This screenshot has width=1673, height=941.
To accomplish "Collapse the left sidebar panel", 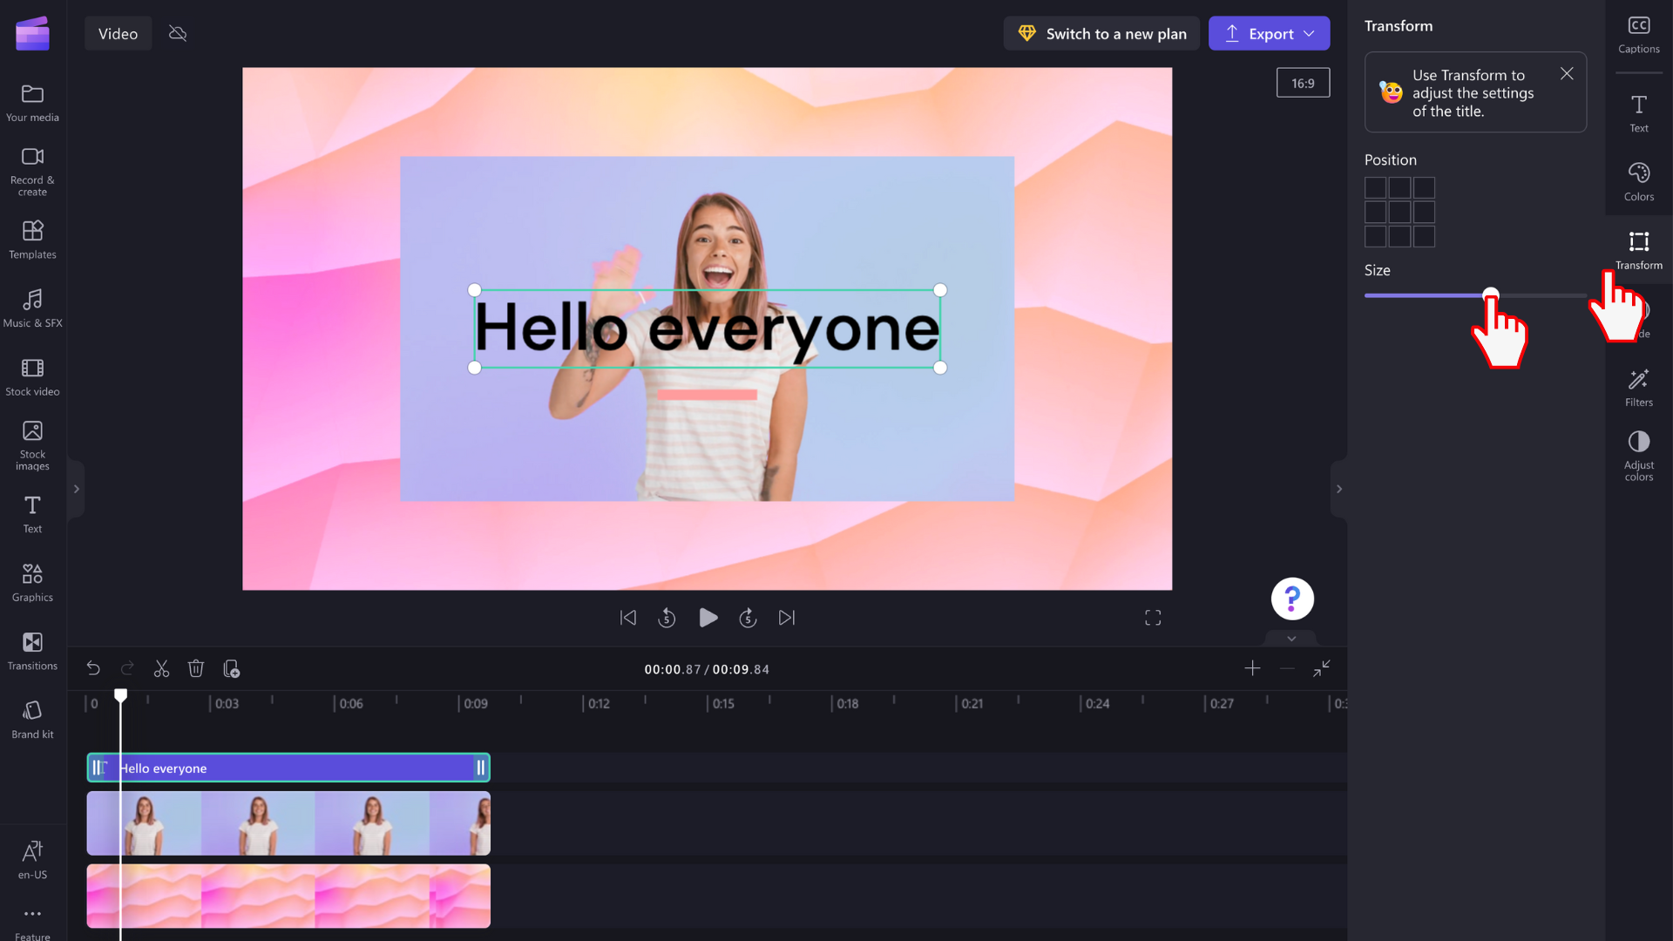I will (x=76, y=488).
